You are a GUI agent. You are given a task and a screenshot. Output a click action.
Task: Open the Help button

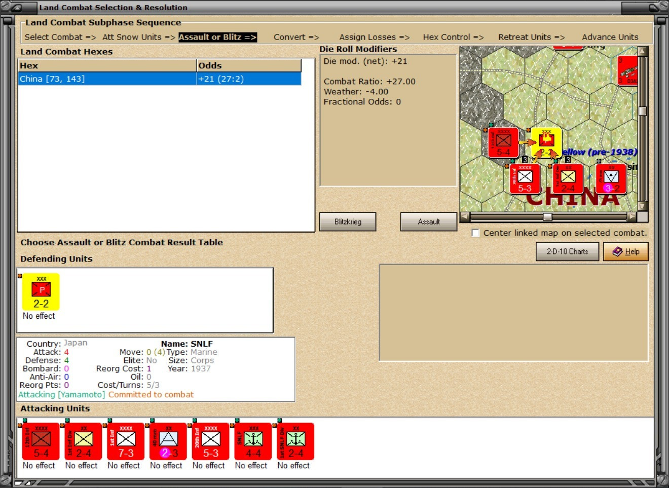tap(626, 251)
